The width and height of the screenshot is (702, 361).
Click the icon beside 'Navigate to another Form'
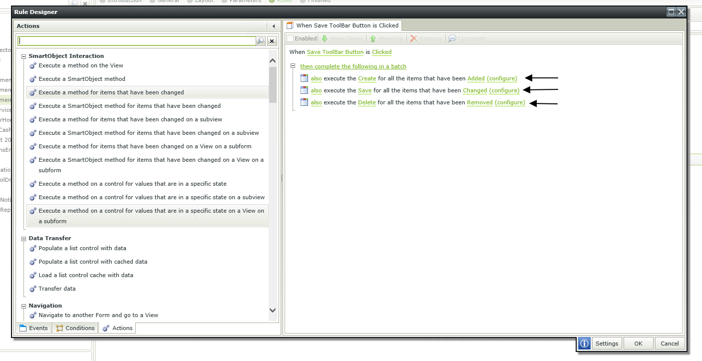click(x=33, y=315)
